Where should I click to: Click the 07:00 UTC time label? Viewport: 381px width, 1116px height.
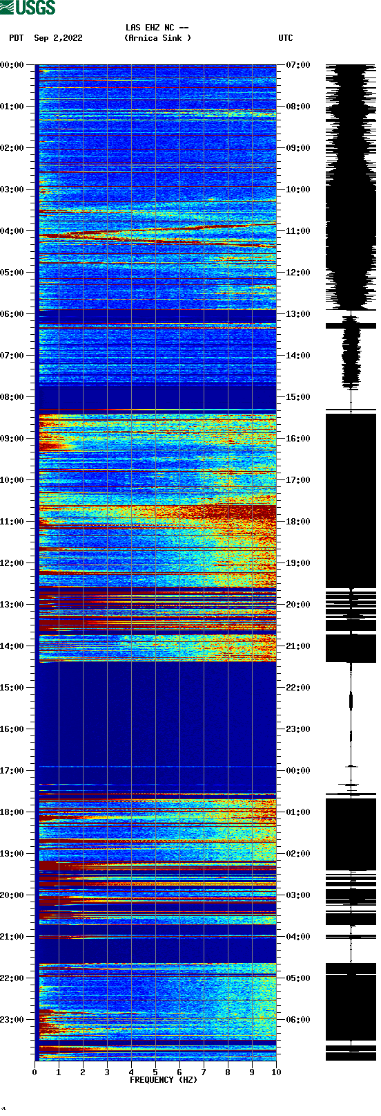298,65
